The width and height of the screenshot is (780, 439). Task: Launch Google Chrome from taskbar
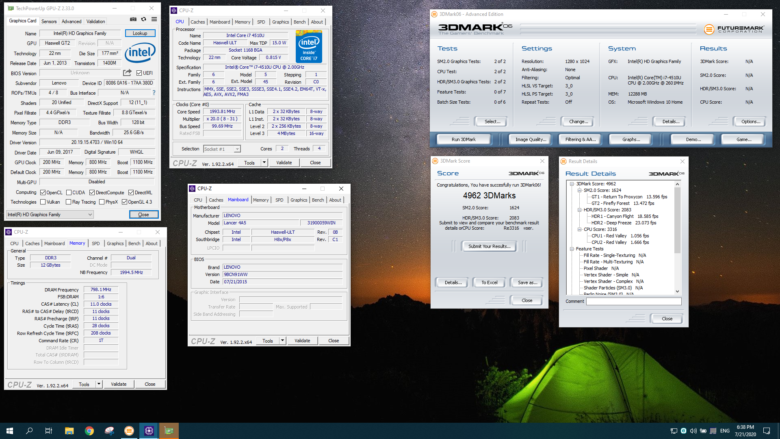point(89,430)
